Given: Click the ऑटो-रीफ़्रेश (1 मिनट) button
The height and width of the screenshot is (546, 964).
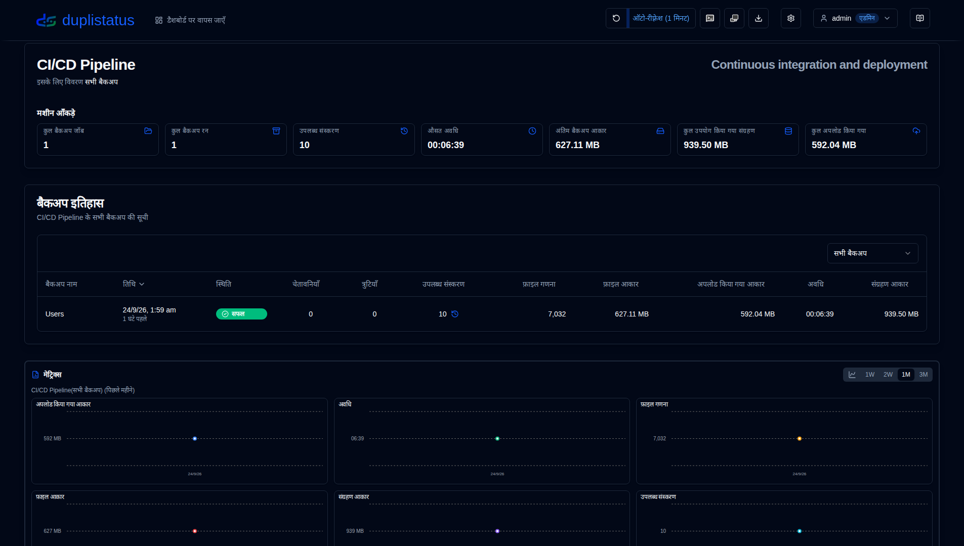Looking at the screenshot, I should [661, 18].
